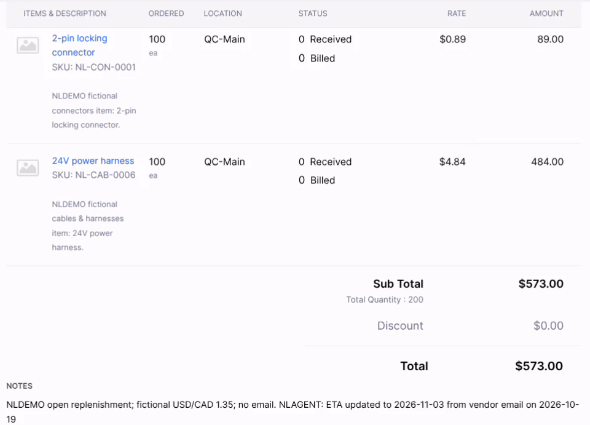Click the ORDERED column header

coord(166,14)
